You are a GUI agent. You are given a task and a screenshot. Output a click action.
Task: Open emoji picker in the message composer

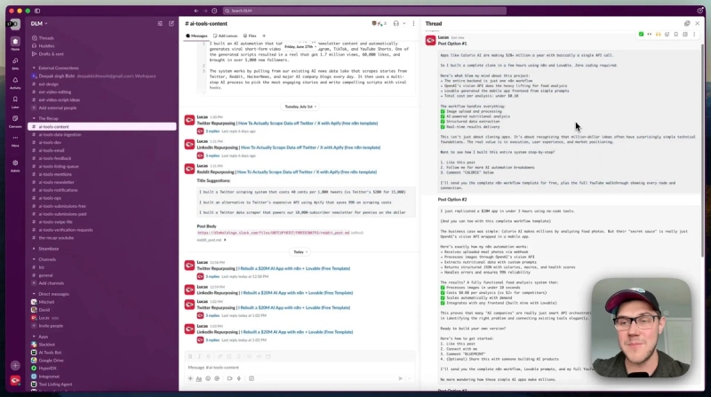coord(208,378)
